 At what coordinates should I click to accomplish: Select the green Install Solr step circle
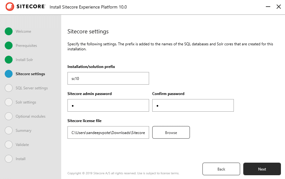click(x=8, y=60)
